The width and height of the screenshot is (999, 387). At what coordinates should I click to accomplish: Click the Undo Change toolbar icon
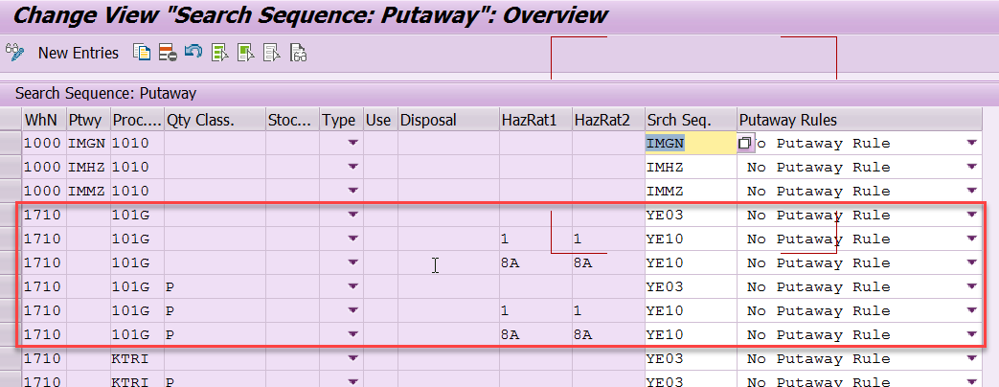pyautogui.click(x=193, y=53)
